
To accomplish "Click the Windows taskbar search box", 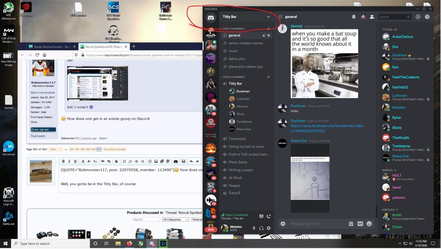I will pyautogui.click(x=50, y=243).
